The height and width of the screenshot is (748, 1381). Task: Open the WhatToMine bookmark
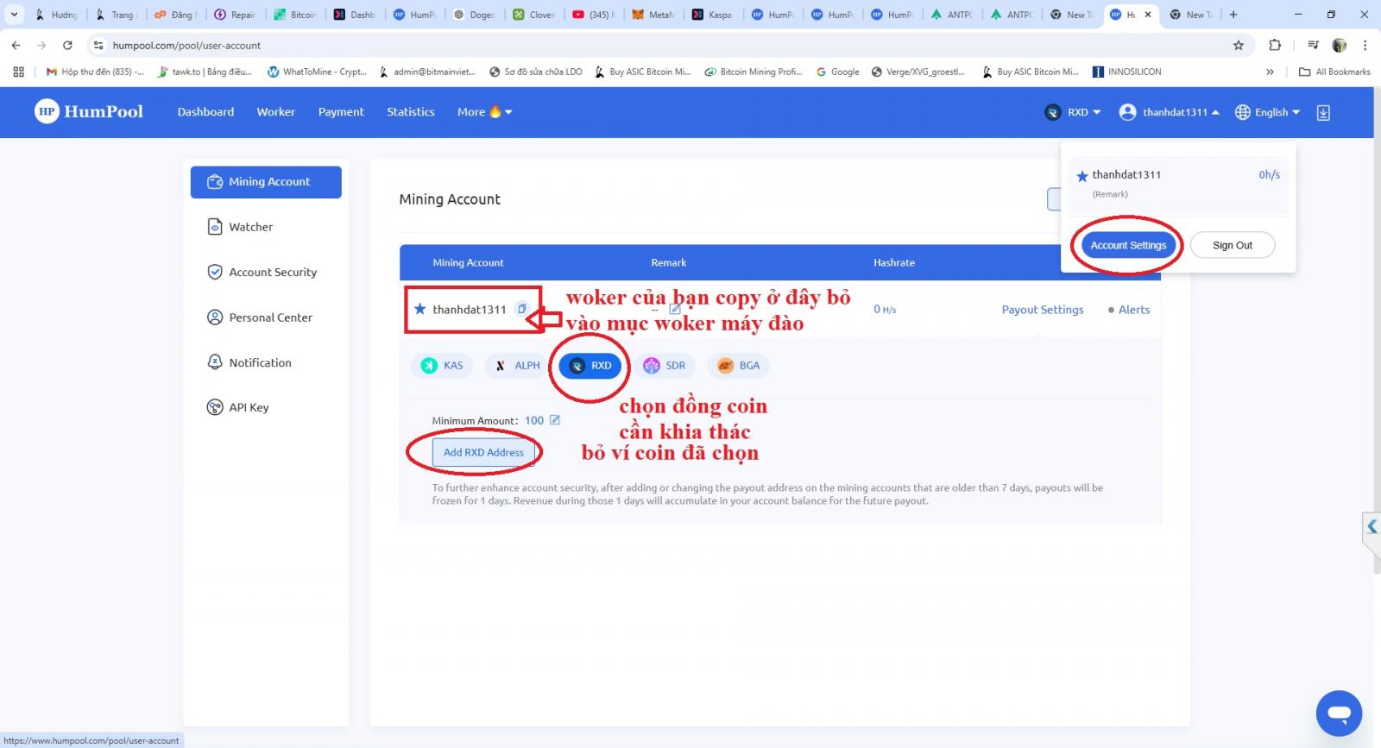tap(317, 72)
